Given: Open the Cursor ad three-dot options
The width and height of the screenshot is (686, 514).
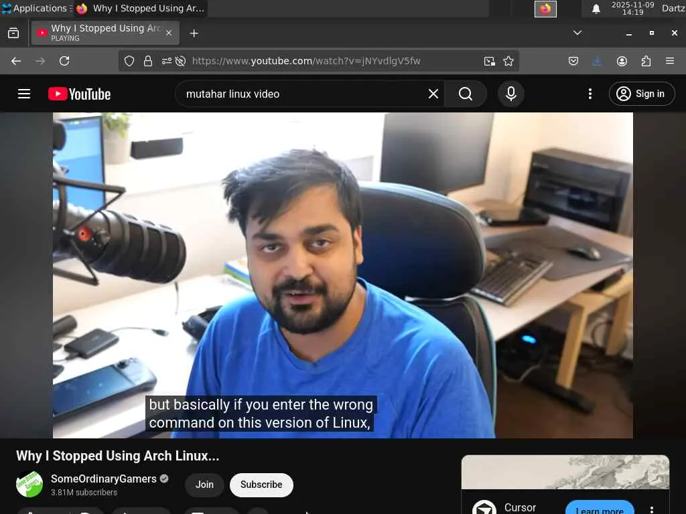Looking at the screenshot, I should pyautogui.click(x=651, y=509).
